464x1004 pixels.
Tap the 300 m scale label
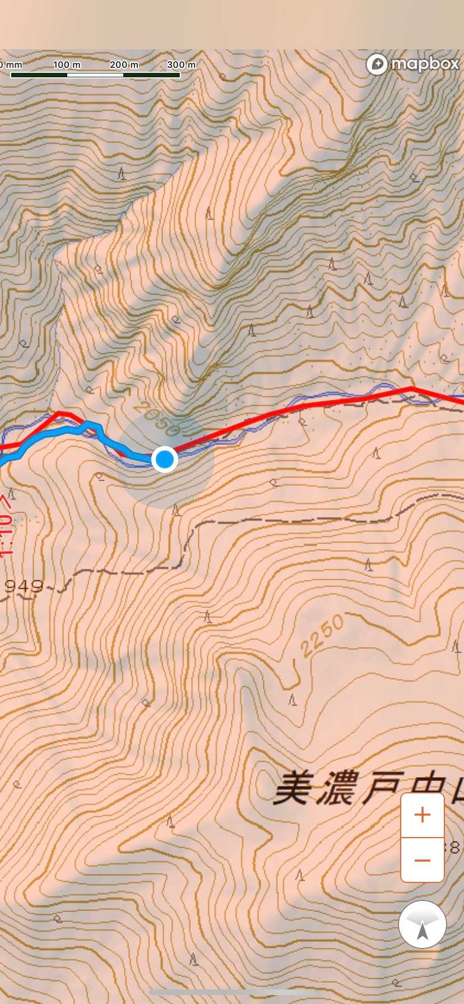182,64
